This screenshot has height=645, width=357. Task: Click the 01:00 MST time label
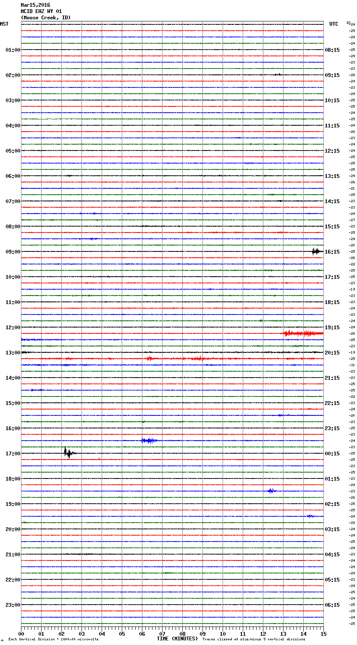[x=13, y=50]
